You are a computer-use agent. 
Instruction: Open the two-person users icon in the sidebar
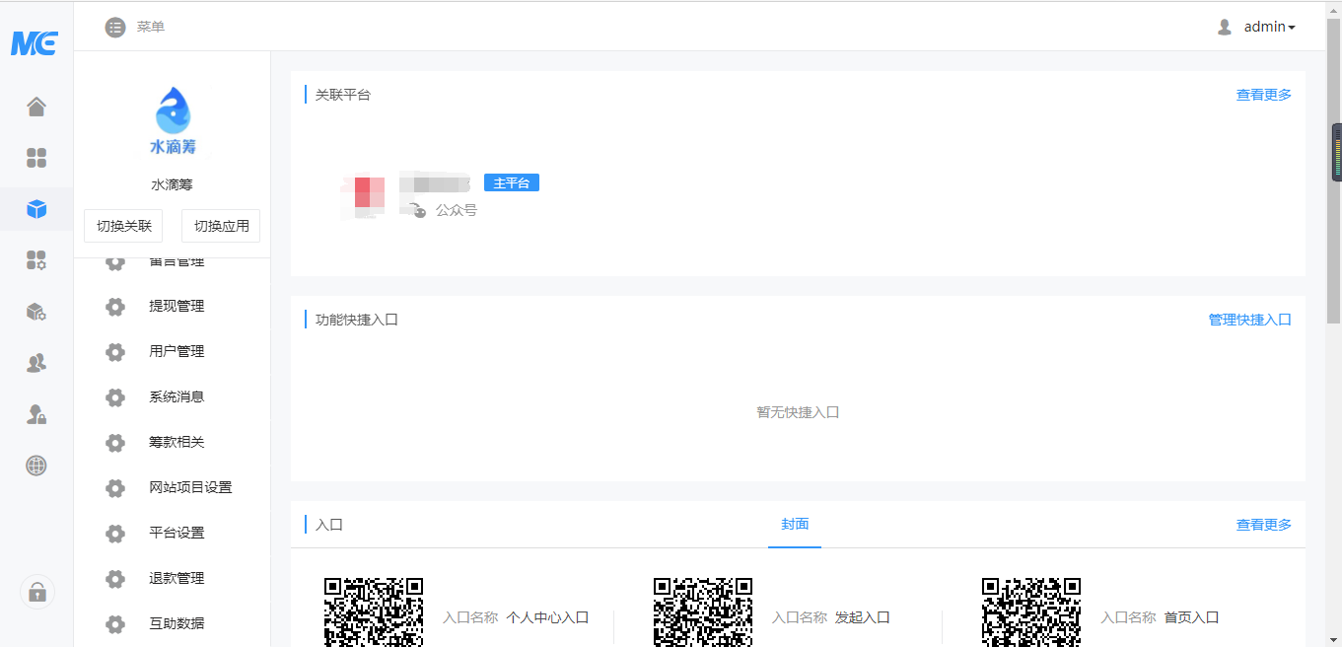pos(36,363)
